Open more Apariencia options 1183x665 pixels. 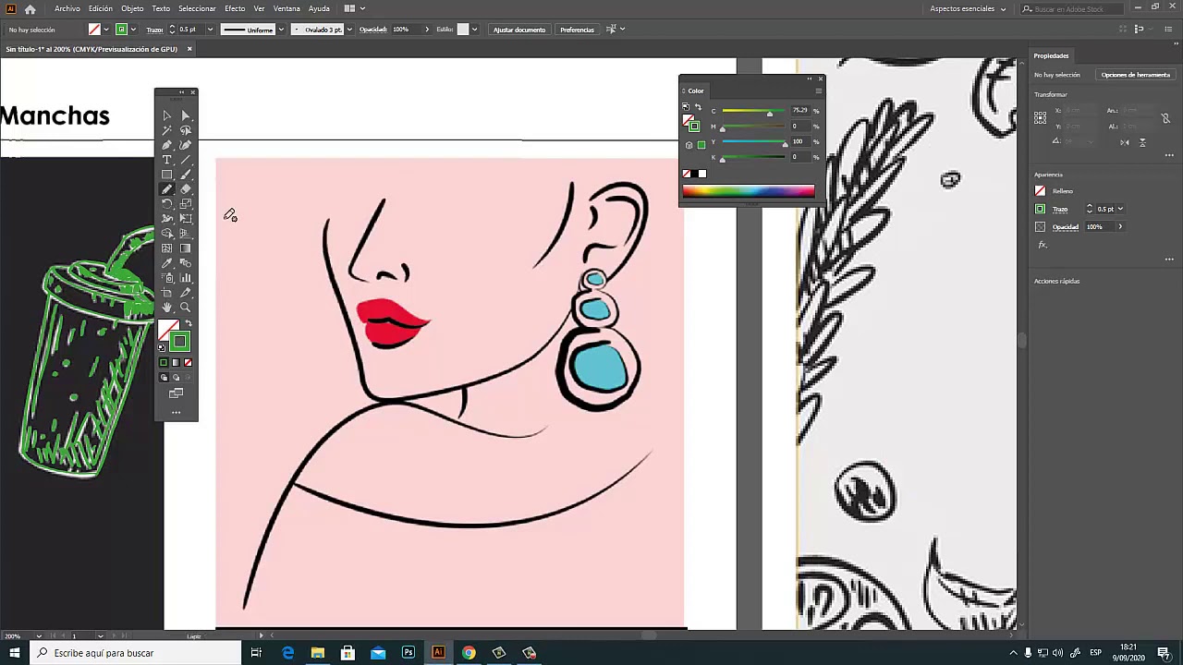(x=1169, y=260)
